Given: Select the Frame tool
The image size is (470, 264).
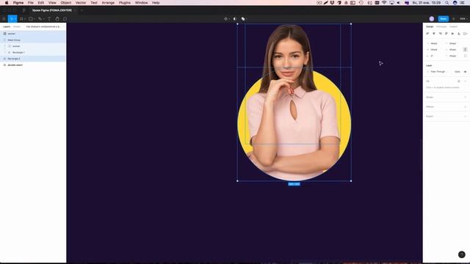Looking at the screenshot, I should (21, 19).
